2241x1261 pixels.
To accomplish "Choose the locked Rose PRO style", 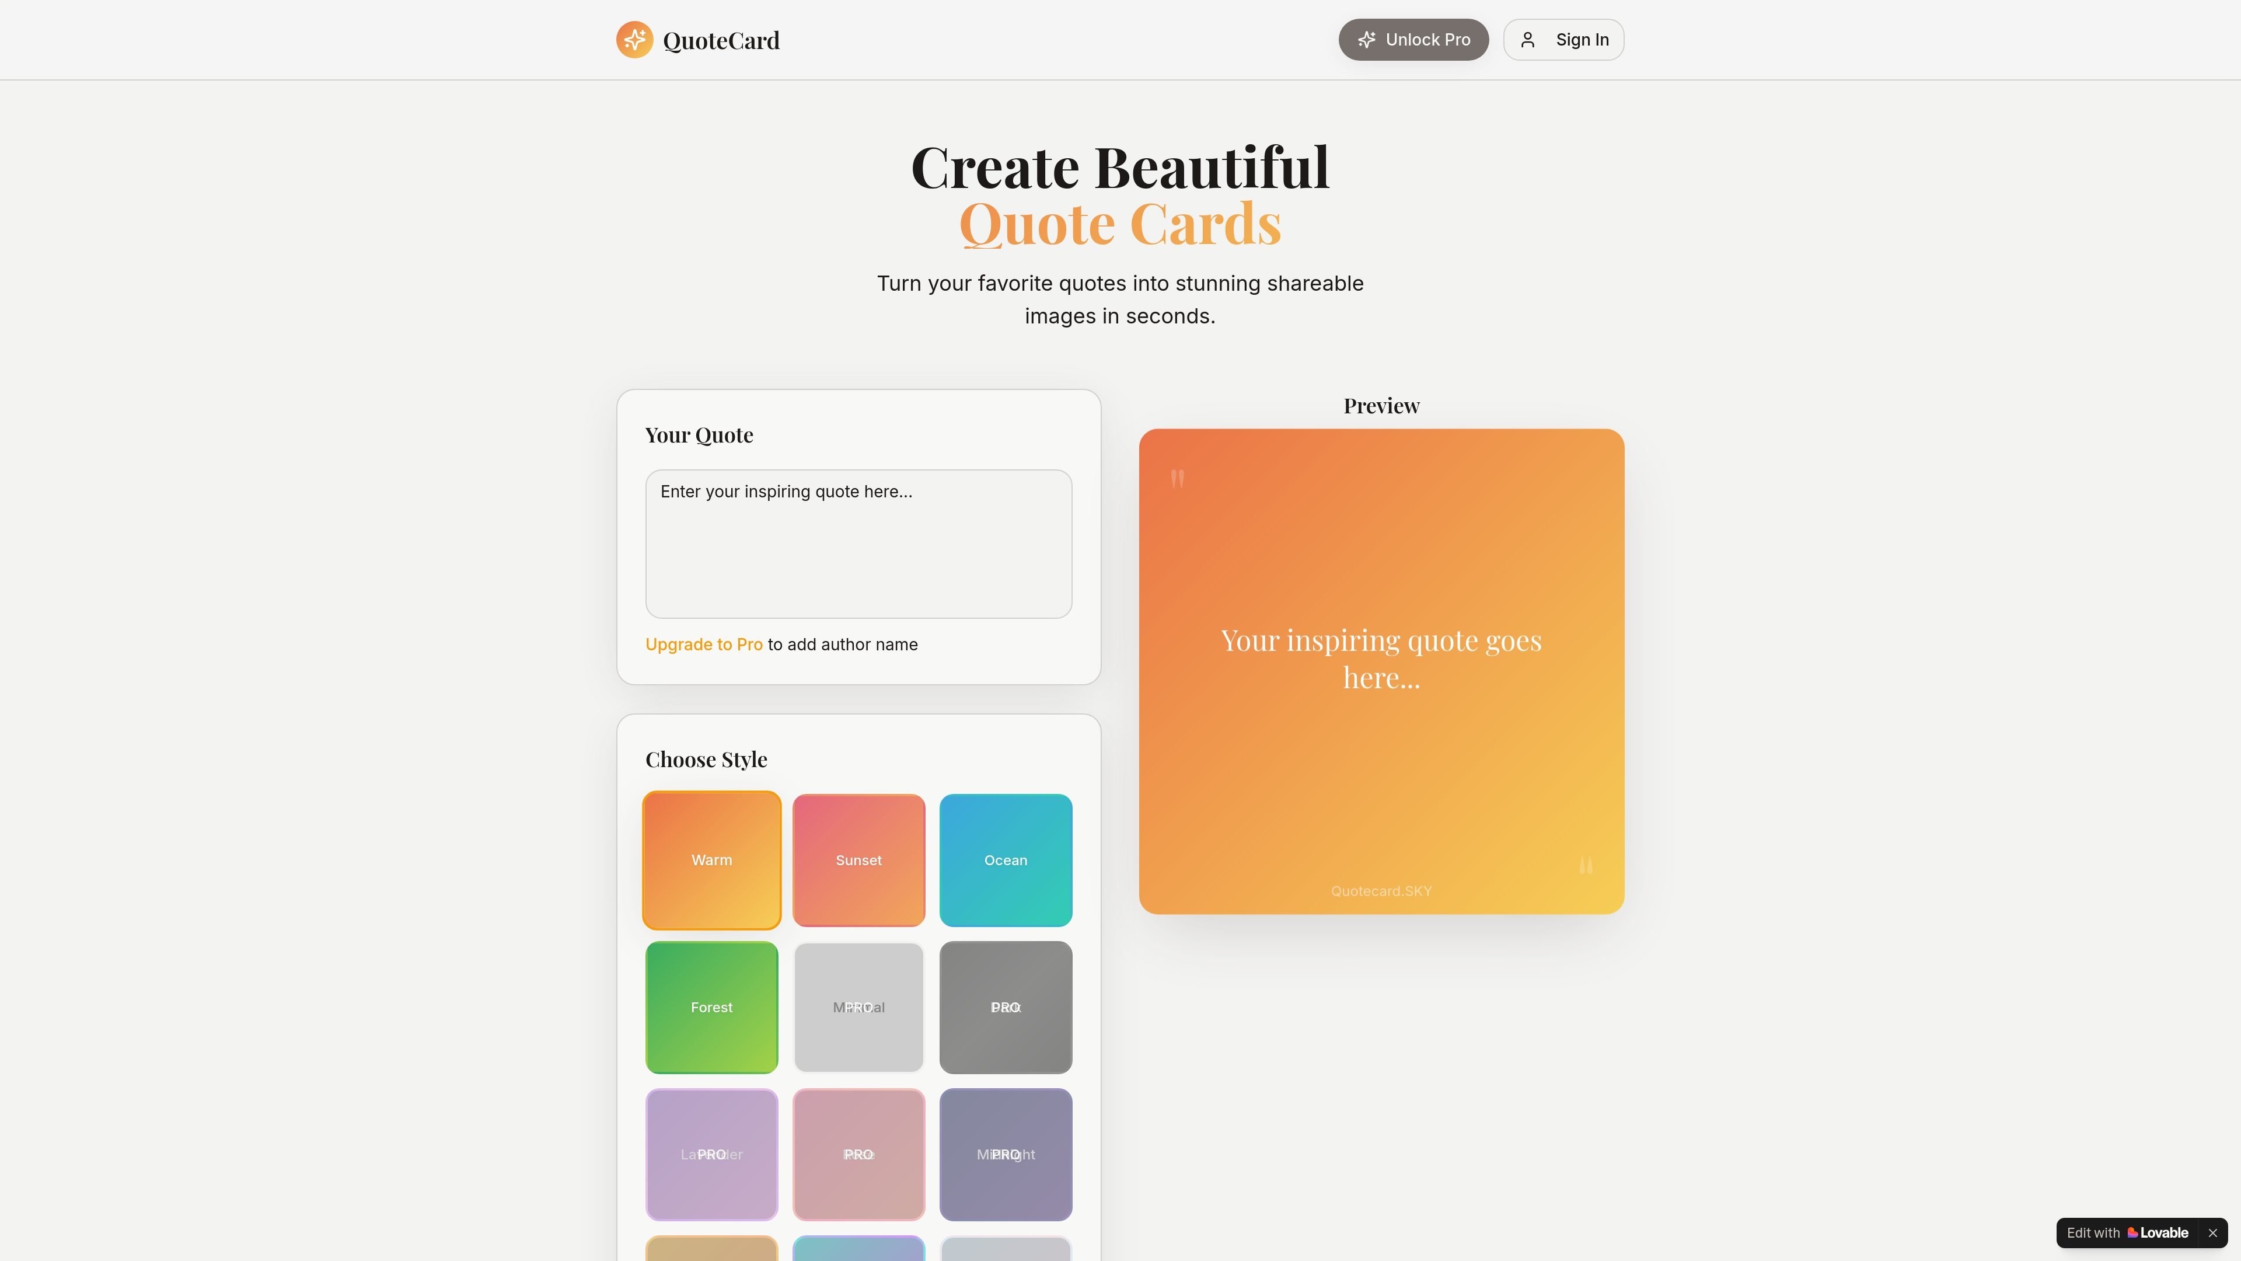I will point(858,1154).
